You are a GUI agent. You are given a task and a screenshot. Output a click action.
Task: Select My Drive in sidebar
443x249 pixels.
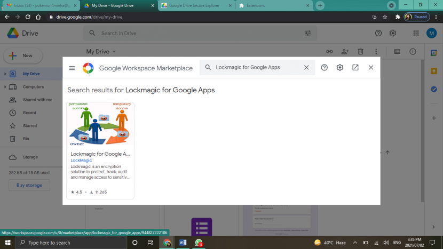31,74
